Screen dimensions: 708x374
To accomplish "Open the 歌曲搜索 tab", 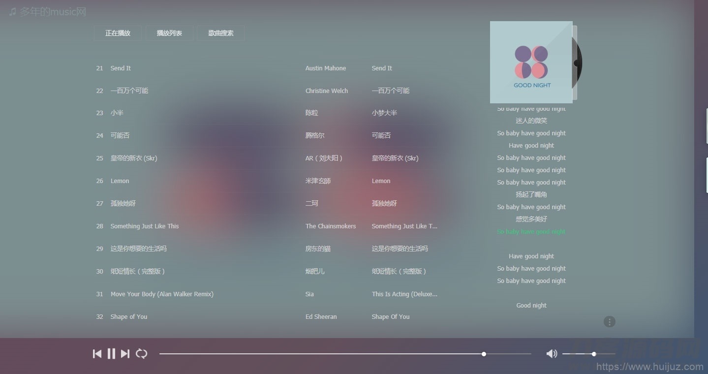I will coord(220,33).
